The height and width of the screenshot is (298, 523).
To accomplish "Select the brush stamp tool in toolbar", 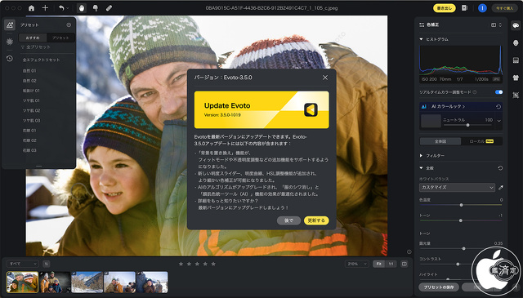I will pyautogui.click(x=96, y=8).
